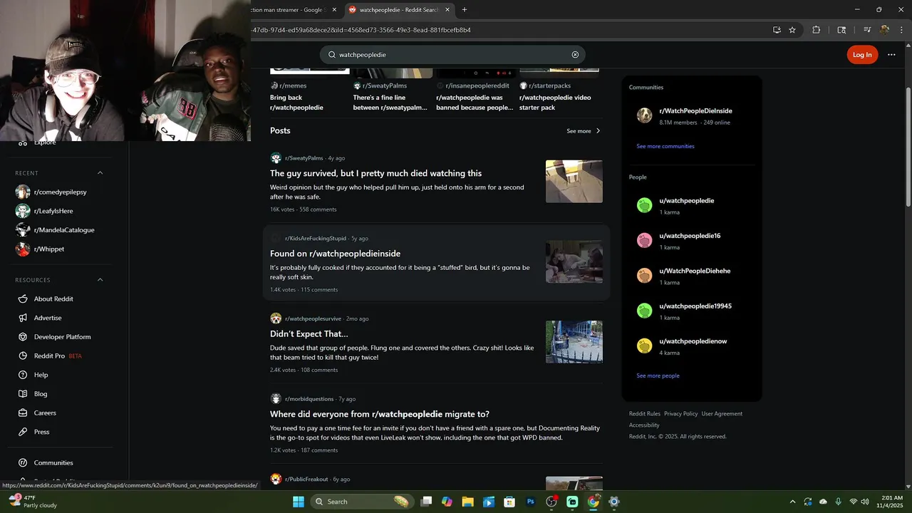Open File Explorer from the taskbar

point(467,502)
